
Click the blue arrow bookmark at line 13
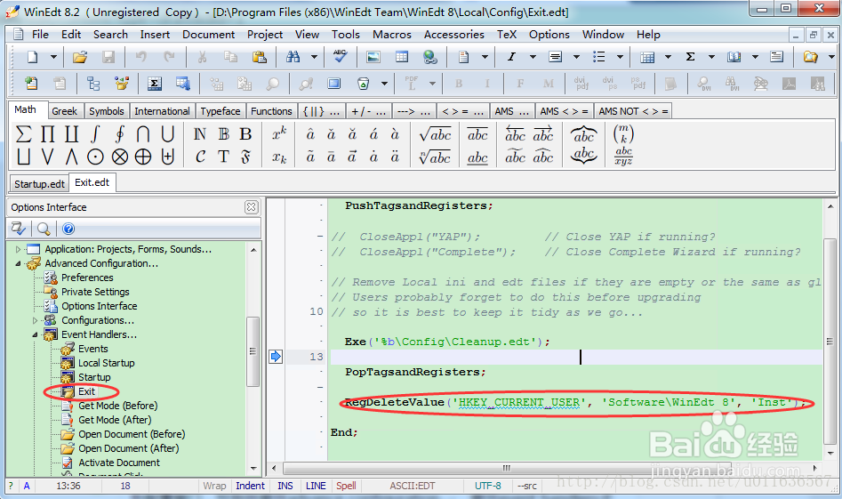click(x=276, y=357)
